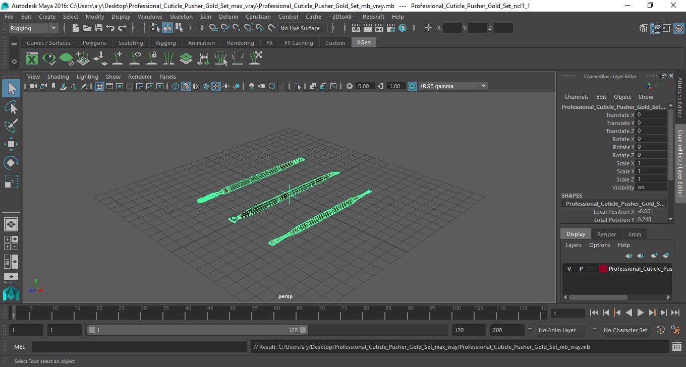Image resolution: width=686 pixels, height=367 pixels.
Task: Switch to the Polygons shelf tab
Action: (94, 43)
